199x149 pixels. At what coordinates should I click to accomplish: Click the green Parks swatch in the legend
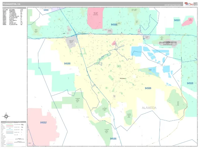pyautogui.click(x=10, y=124)
